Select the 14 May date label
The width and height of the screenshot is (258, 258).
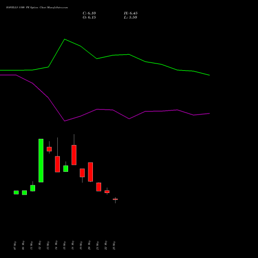pyautogui.click(x=56, y=246)
